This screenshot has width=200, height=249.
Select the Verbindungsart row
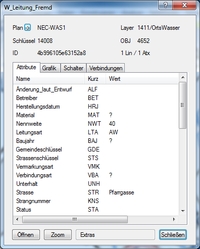point(95,175)
